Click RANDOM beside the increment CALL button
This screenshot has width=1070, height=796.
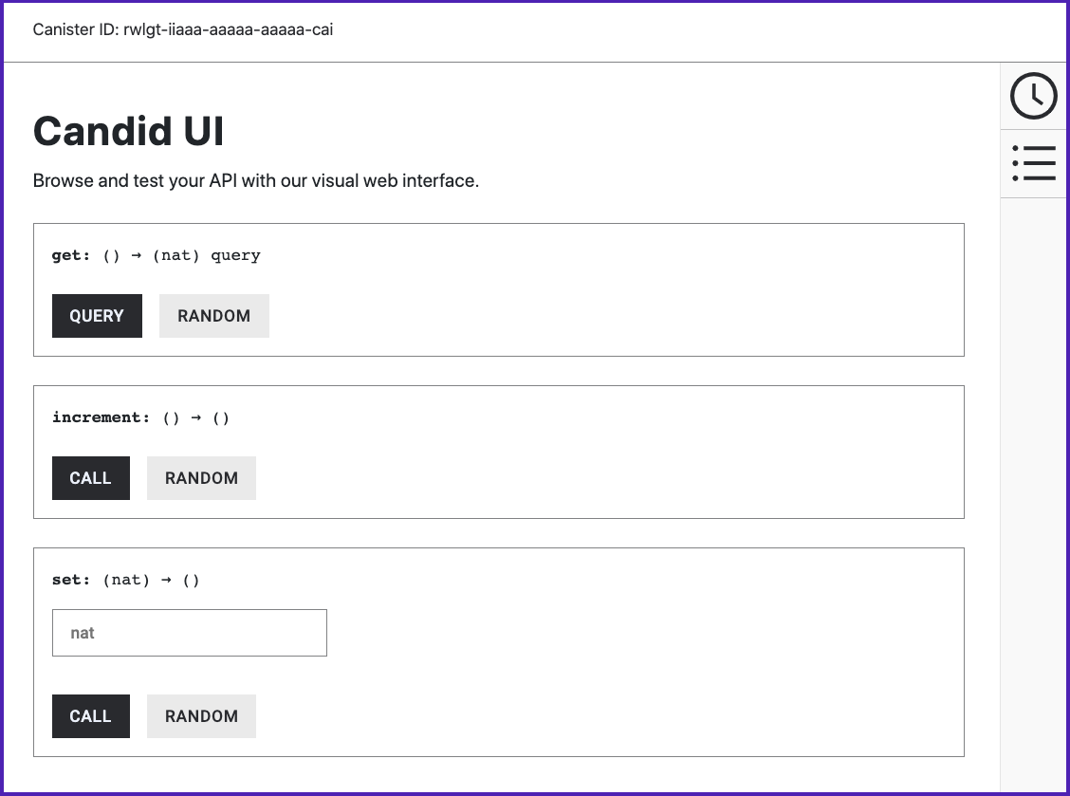coord(201,477)
